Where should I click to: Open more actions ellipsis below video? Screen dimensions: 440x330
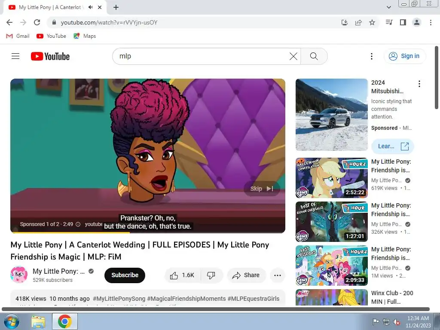pyautogui.click(x=278, y=275)
